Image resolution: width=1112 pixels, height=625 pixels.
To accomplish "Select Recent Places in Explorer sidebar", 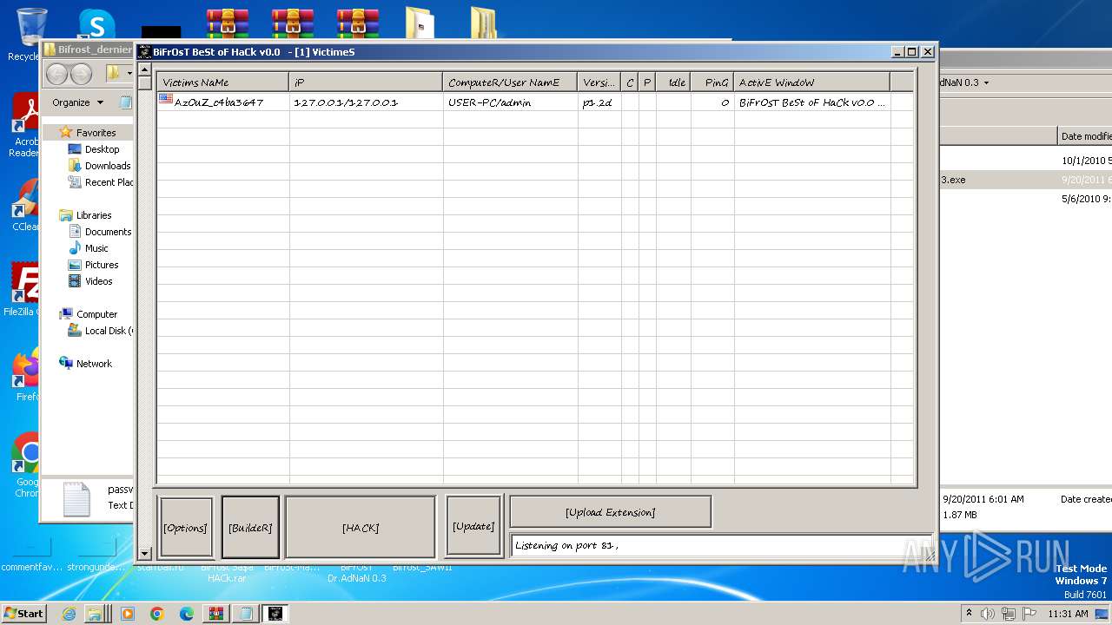I will click(101, 182).
